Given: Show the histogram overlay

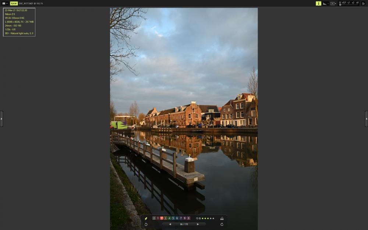Looking at the screenshot, I should [x=325, y=4].
